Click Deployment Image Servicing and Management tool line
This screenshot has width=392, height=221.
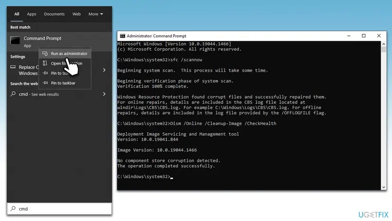[178, 134]
